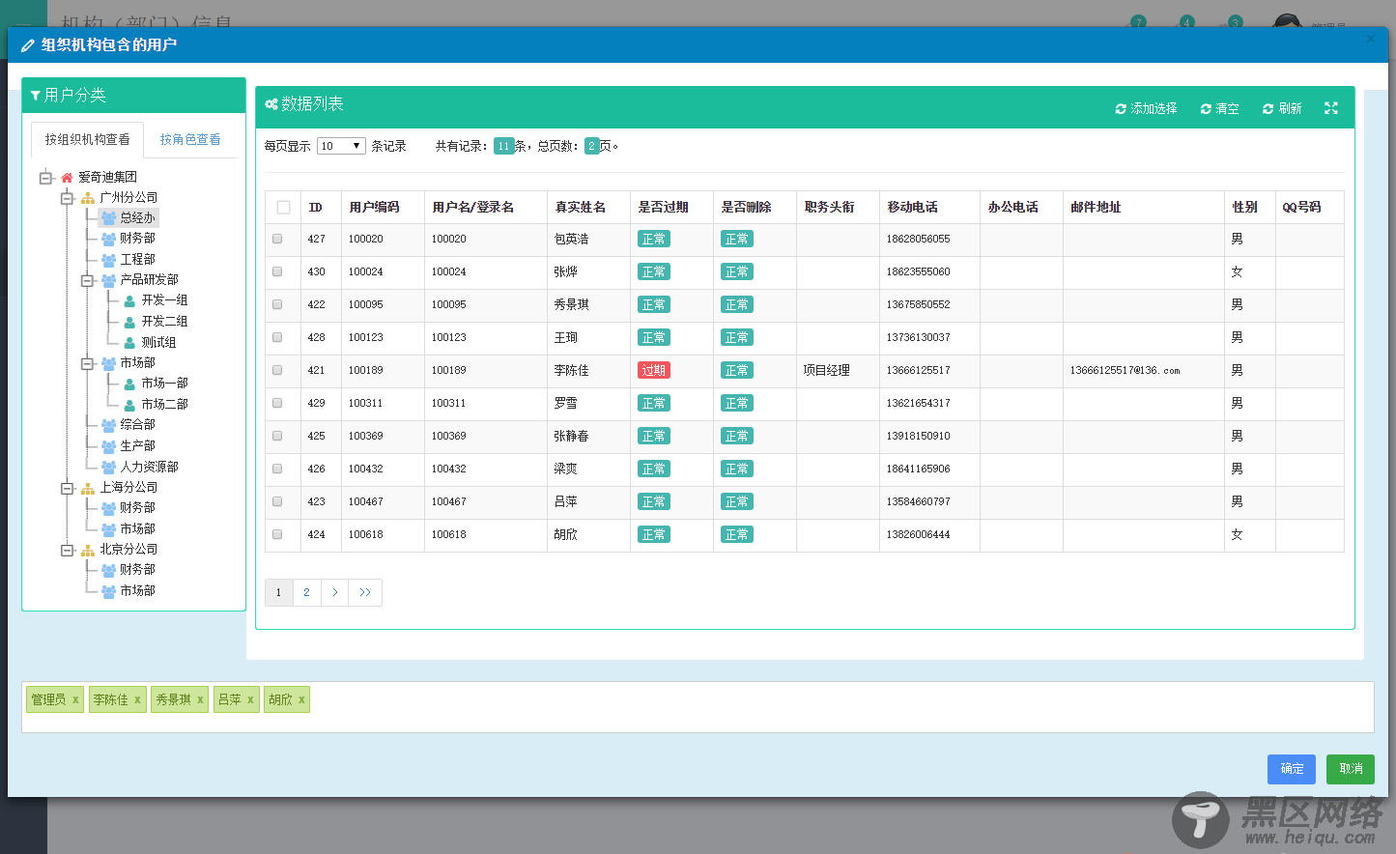Viewport: 1396px width, 854px height.
Task: Click the organization icon beside 广州分公司
Action: (x=88, y=198)
